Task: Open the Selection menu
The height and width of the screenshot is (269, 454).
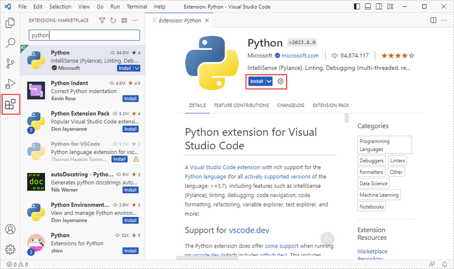Action: (x=60, y=7)
